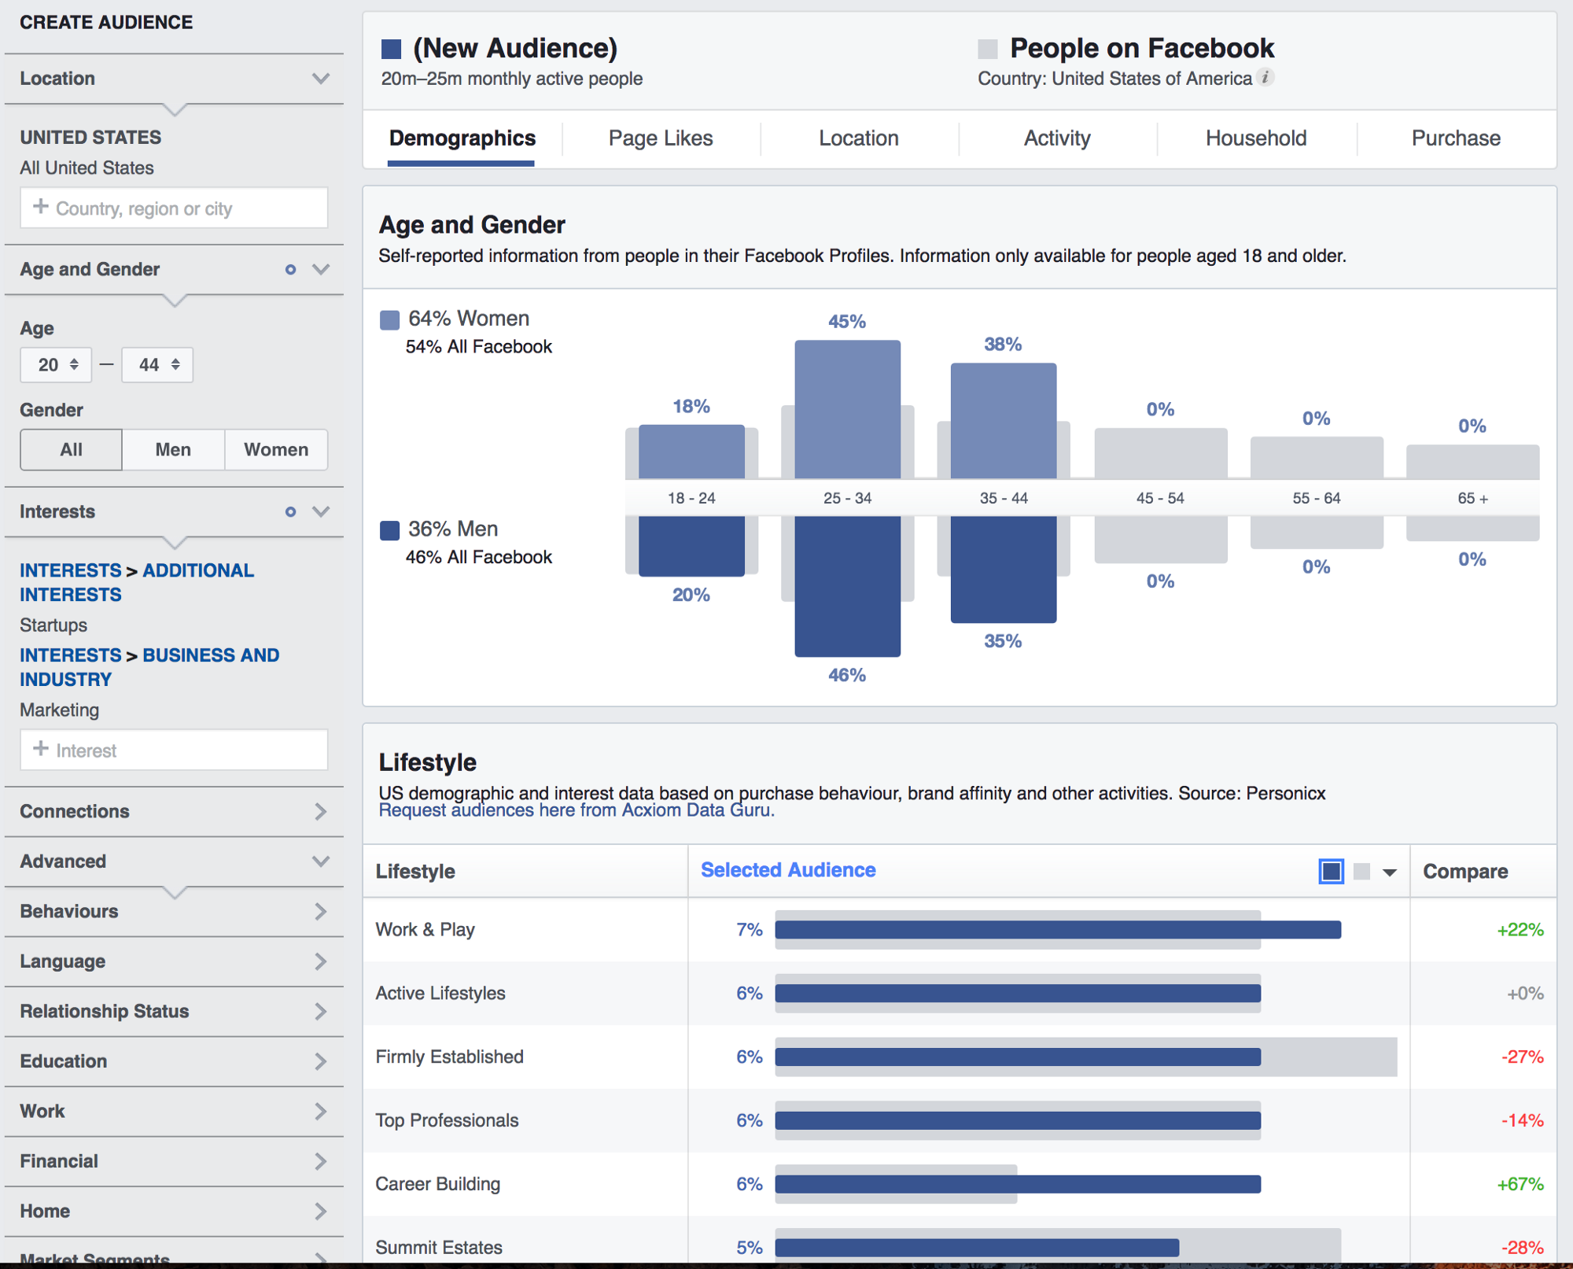Click the Men legend dark blue square
The height and width of the screenshot is (1269, 1573).
(x=389, y=530)
